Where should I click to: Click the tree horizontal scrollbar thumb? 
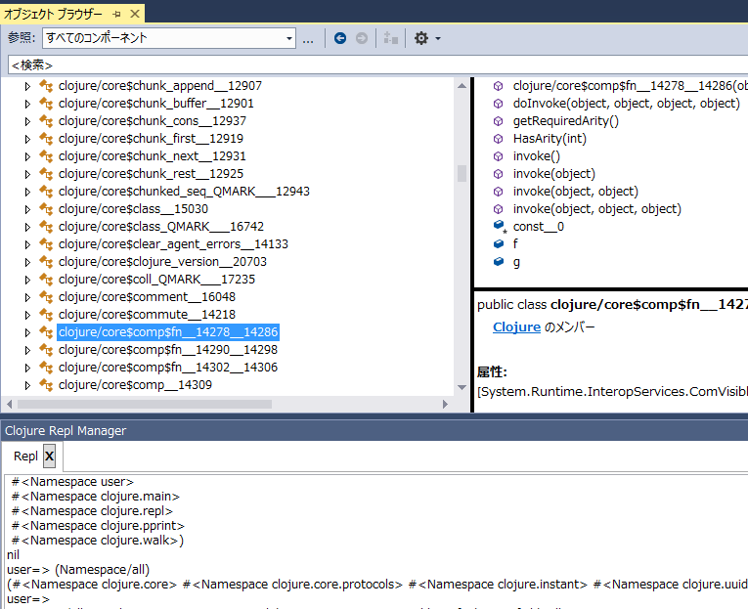click(x=145, y=405)
